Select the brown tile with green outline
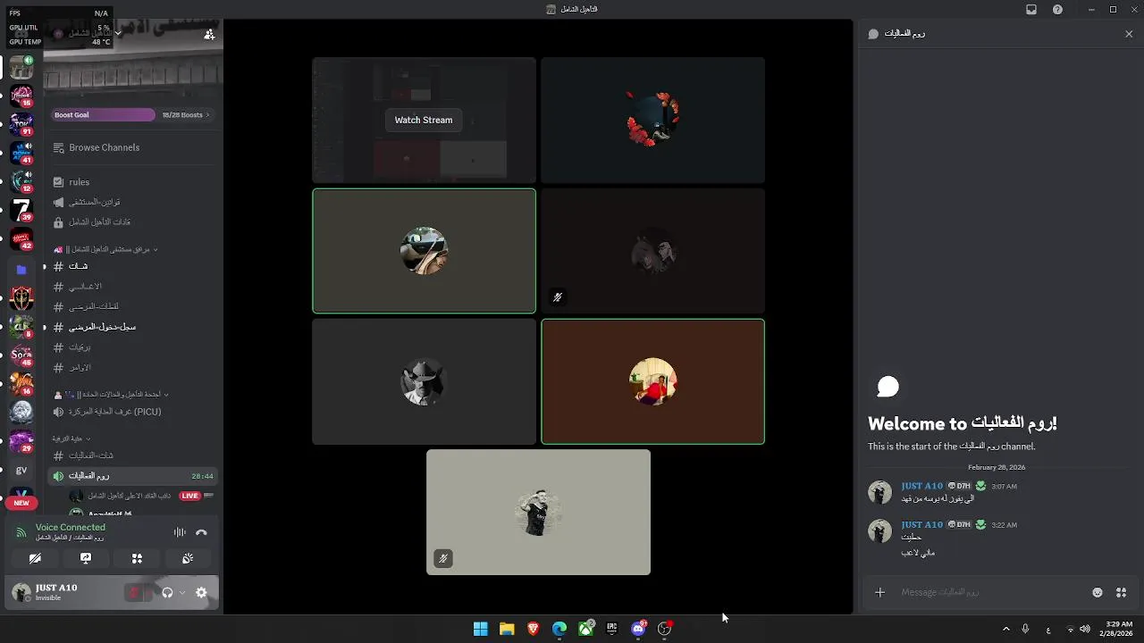 (x=652, y=381)
